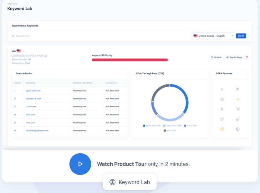Click the scissors SERP feature icon
The width and height of the screenshot is (260, 193).
point(238,89)
